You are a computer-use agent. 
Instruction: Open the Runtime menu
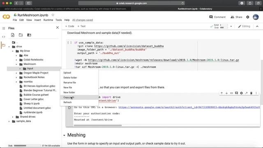tap(48, 20)
